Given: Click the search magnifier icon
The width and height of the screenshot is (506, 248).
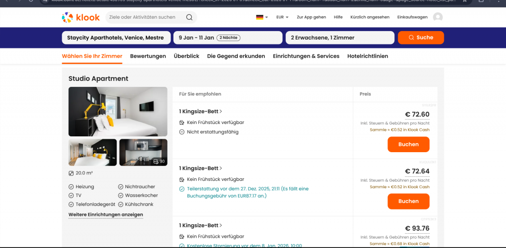Looking at the screenshot, I should click(x=189, y=17).
